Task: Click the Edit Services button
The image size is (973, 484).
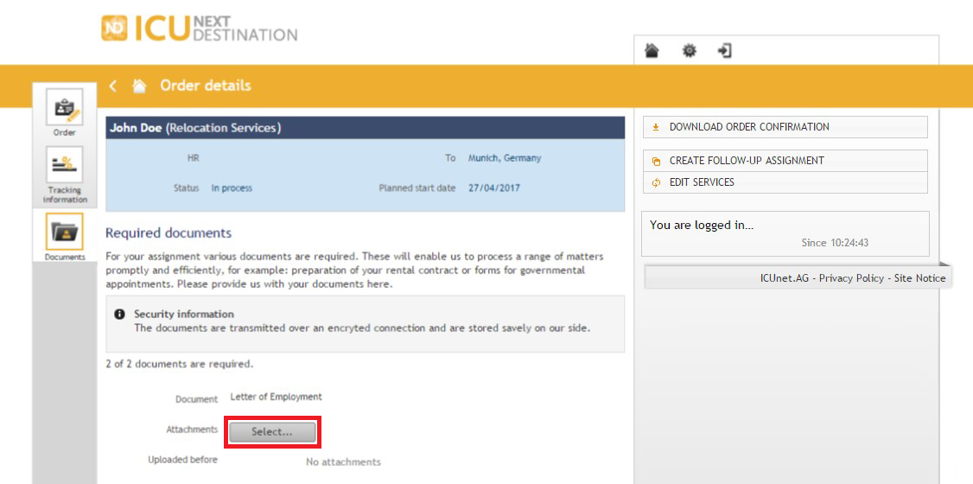Action: coord(785,182)
